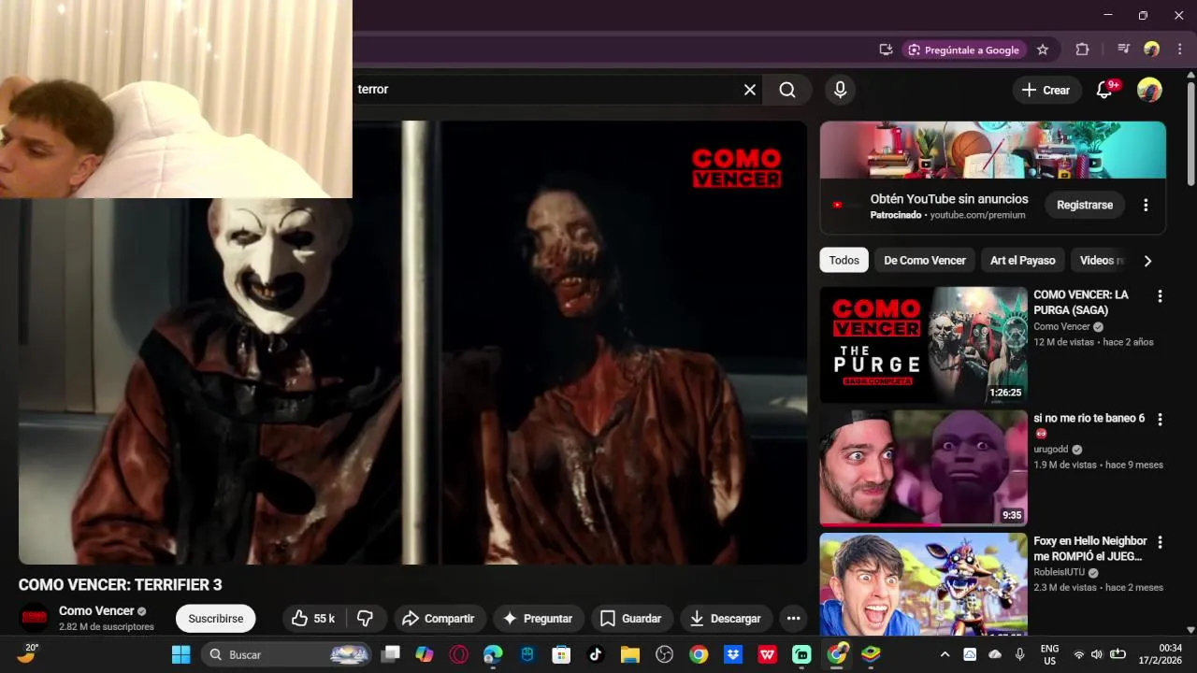Open options menu for LA PURGA video
This screenshot has width=1197, height=673.
point(1160,296)
